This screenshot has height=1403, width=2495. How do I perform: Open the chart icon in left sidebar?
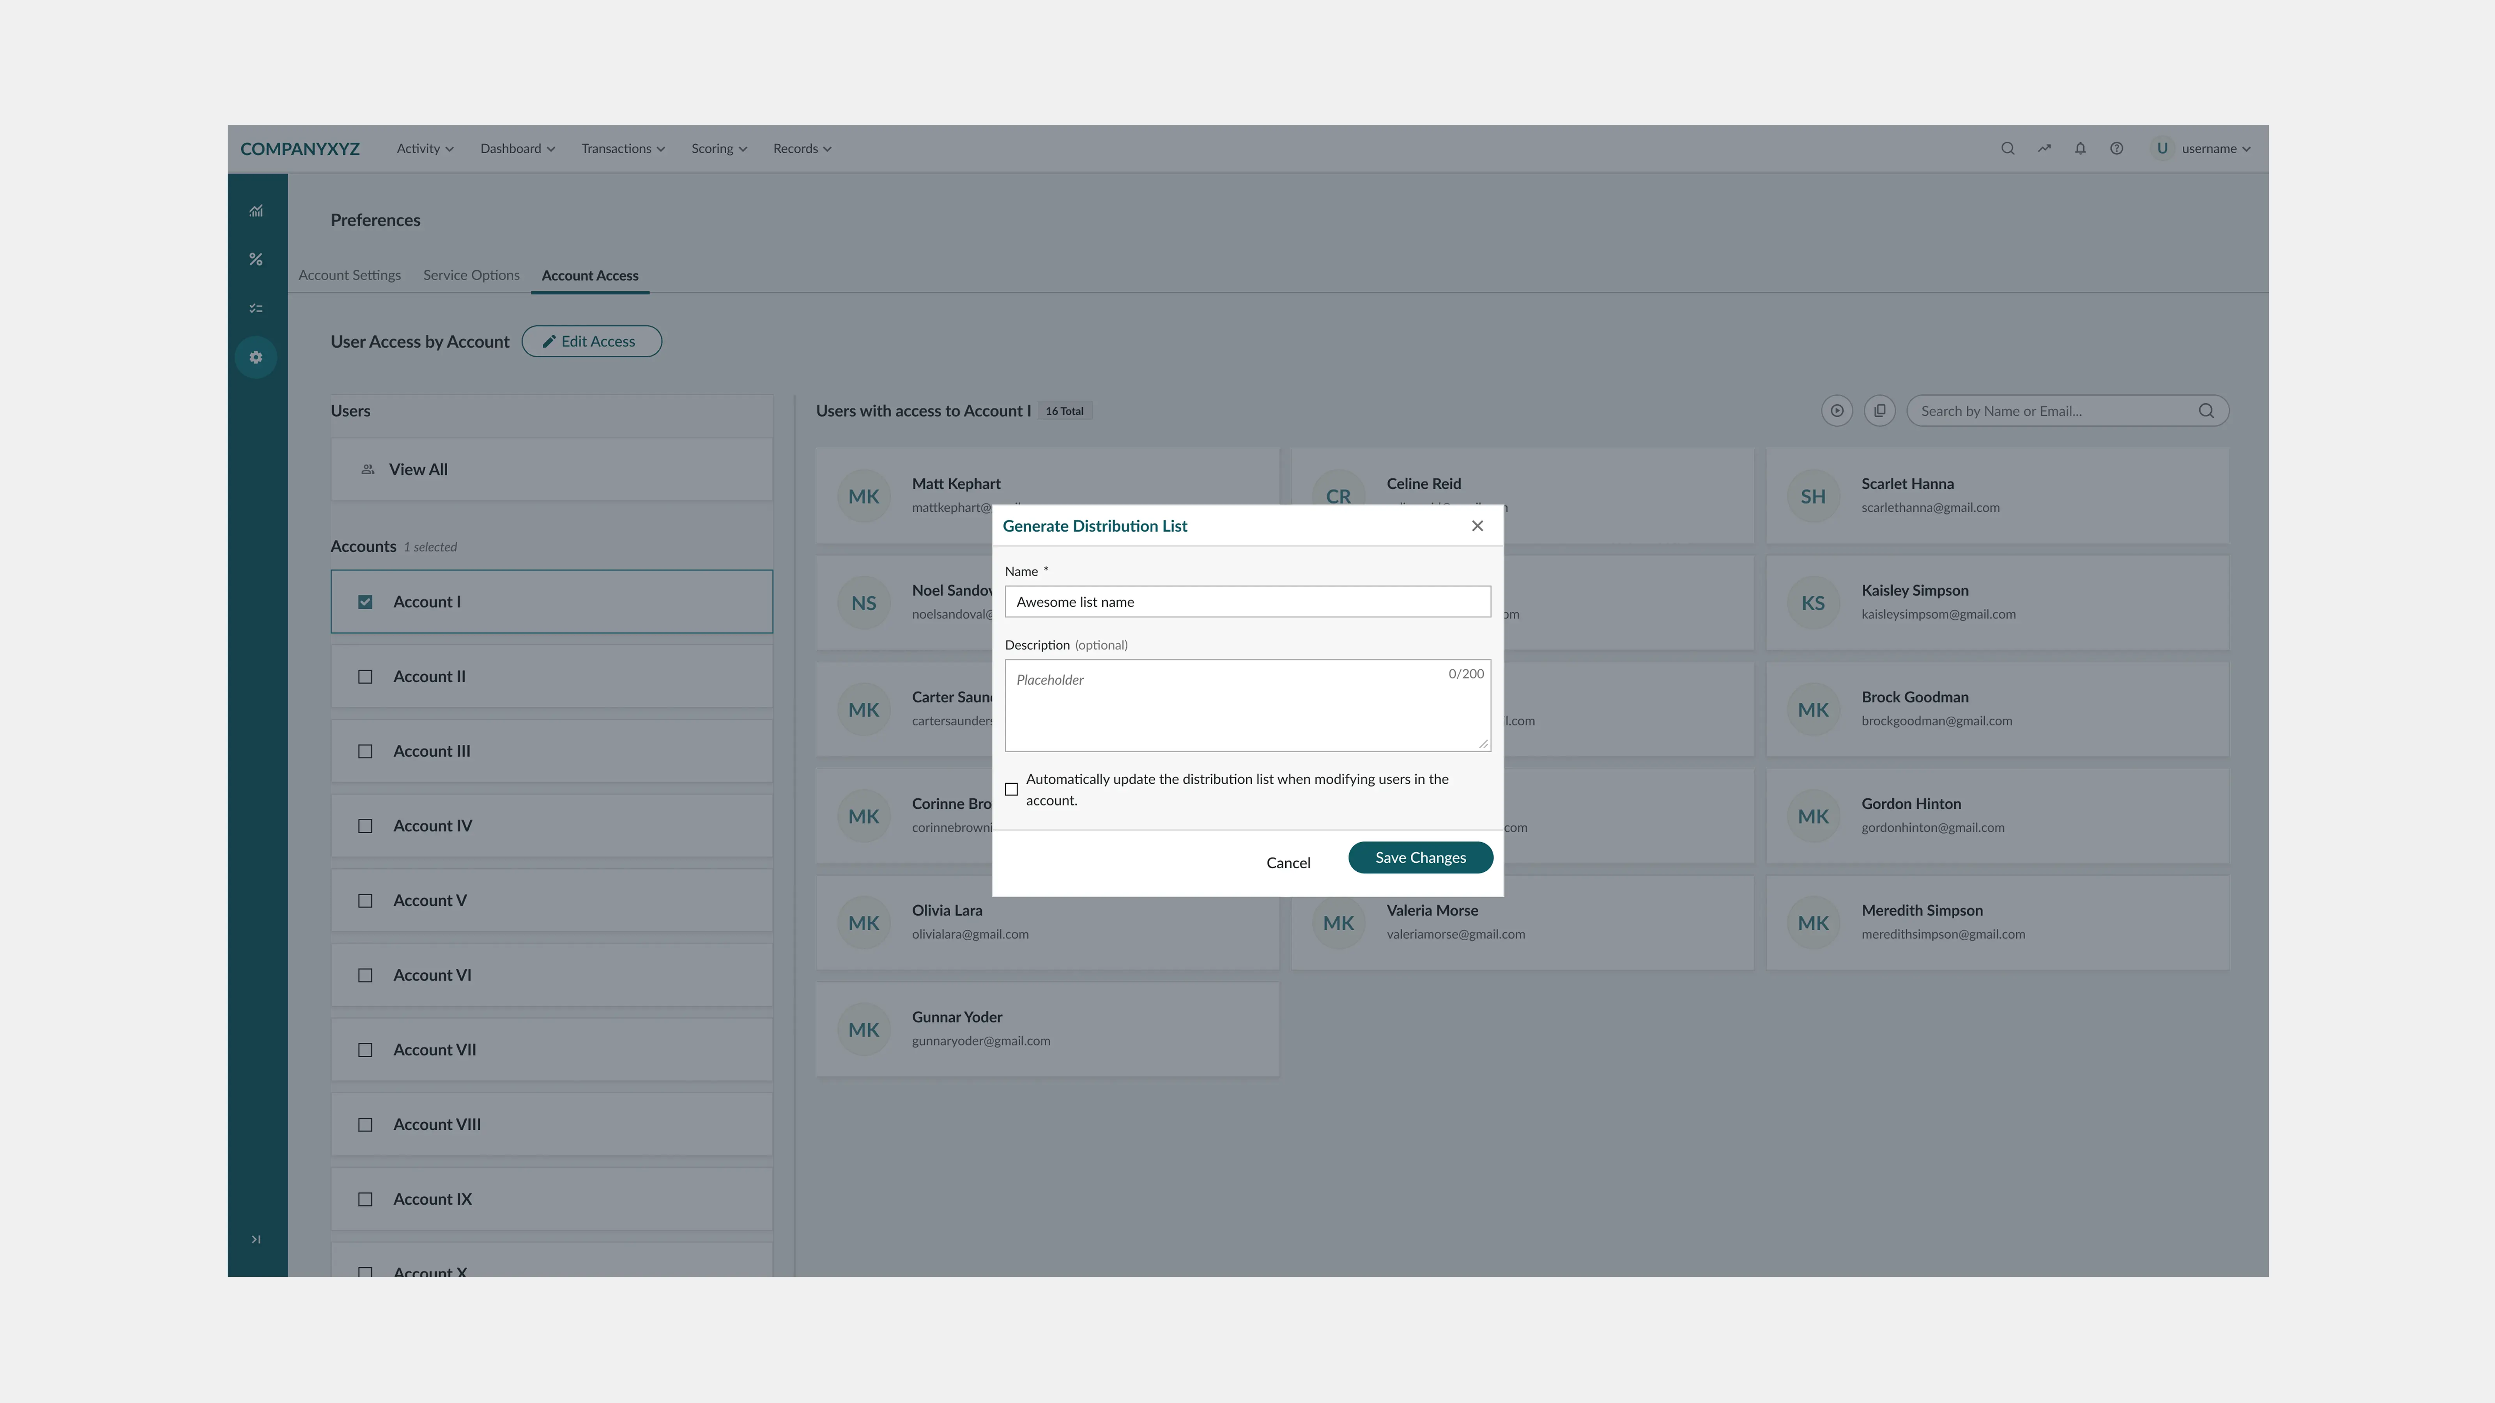(256, 210)
